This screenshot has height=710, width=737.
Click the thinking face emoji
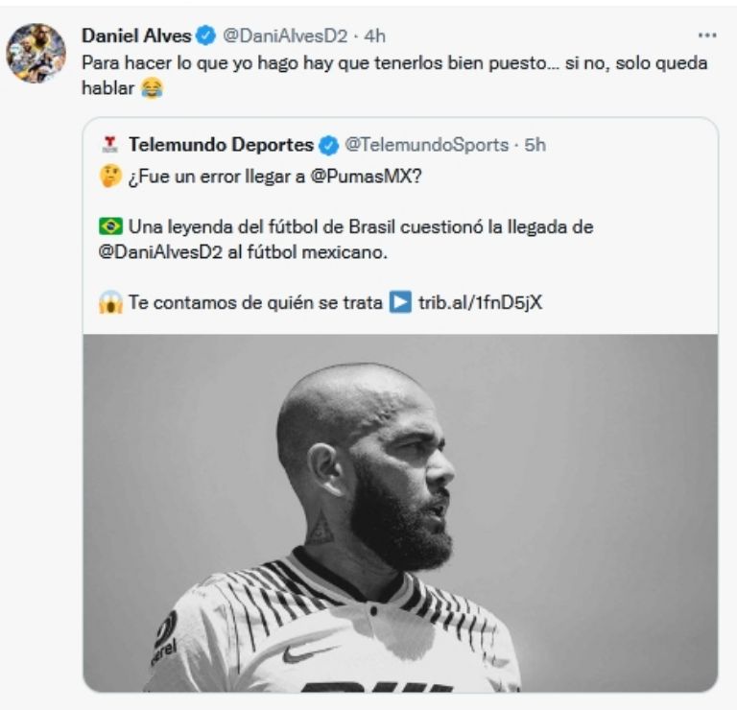pyautogui.click(x=110, y=177)
